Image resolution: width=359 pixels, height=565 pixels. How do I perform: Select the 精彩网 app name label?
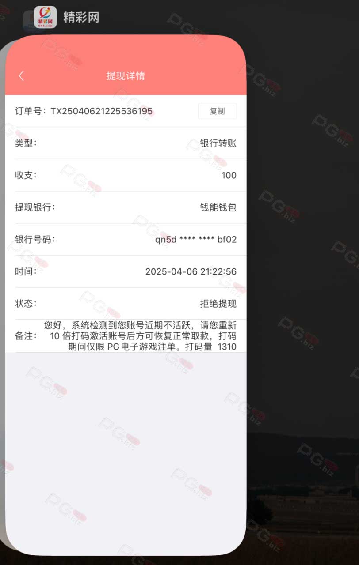(81, 18)
